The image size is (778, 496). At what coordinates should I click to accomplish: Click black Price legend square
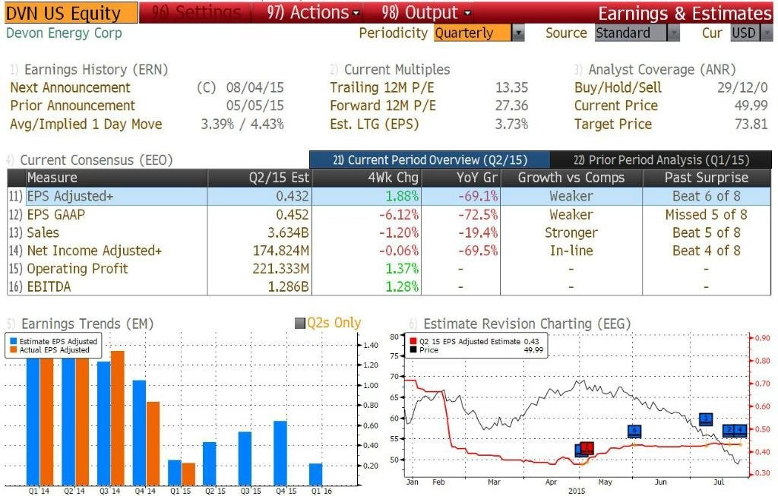tap(413, 349)
